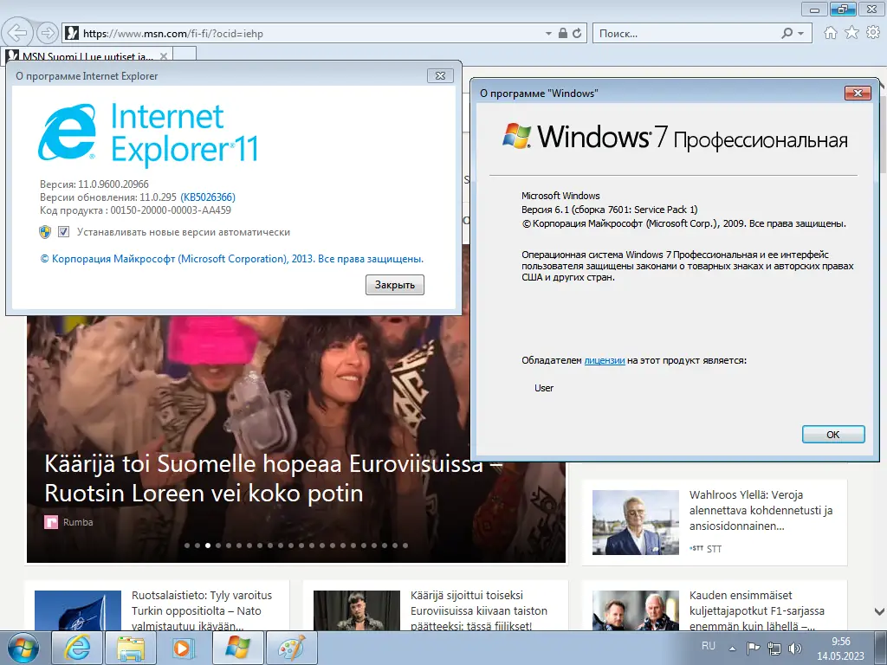Click the NATO flag article thumbnail
The width and height of the screenshot is (887, 665).
77,610
